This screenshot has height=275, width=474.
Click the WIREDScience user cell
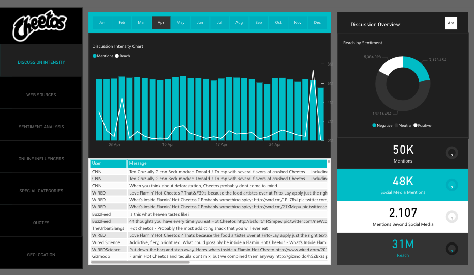(108, 250)
